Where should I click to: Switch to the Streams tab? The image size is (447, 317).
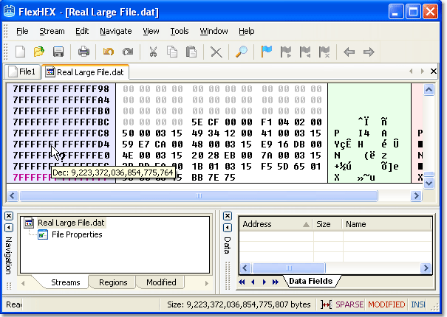coord(66,282)
